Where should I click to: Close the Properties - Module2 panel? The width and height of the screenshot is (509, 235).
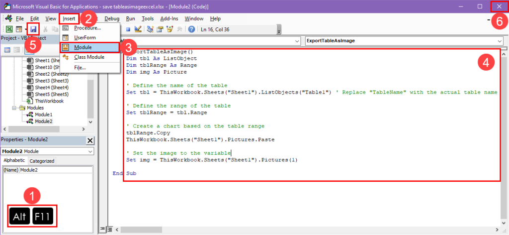pyautogui.click(x=90, y=140)
